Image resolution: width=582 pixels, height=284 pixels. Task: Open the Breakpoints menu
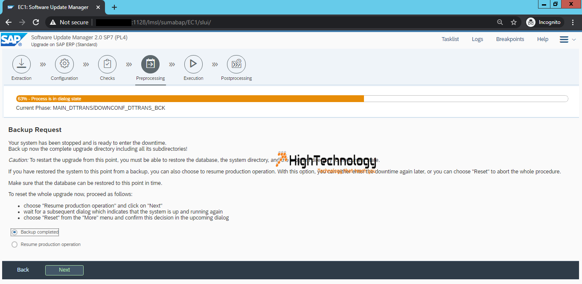click(x=510, y=39)
